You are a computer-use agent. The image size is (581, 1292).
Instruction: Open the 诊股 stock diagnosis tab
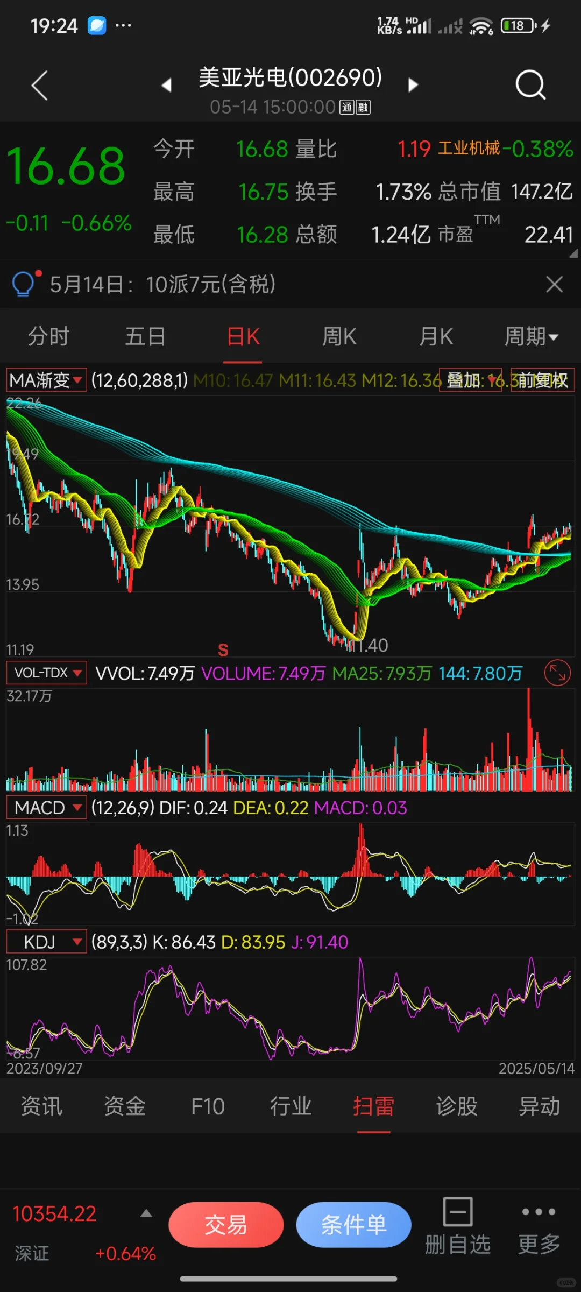tap(457, 1106)
